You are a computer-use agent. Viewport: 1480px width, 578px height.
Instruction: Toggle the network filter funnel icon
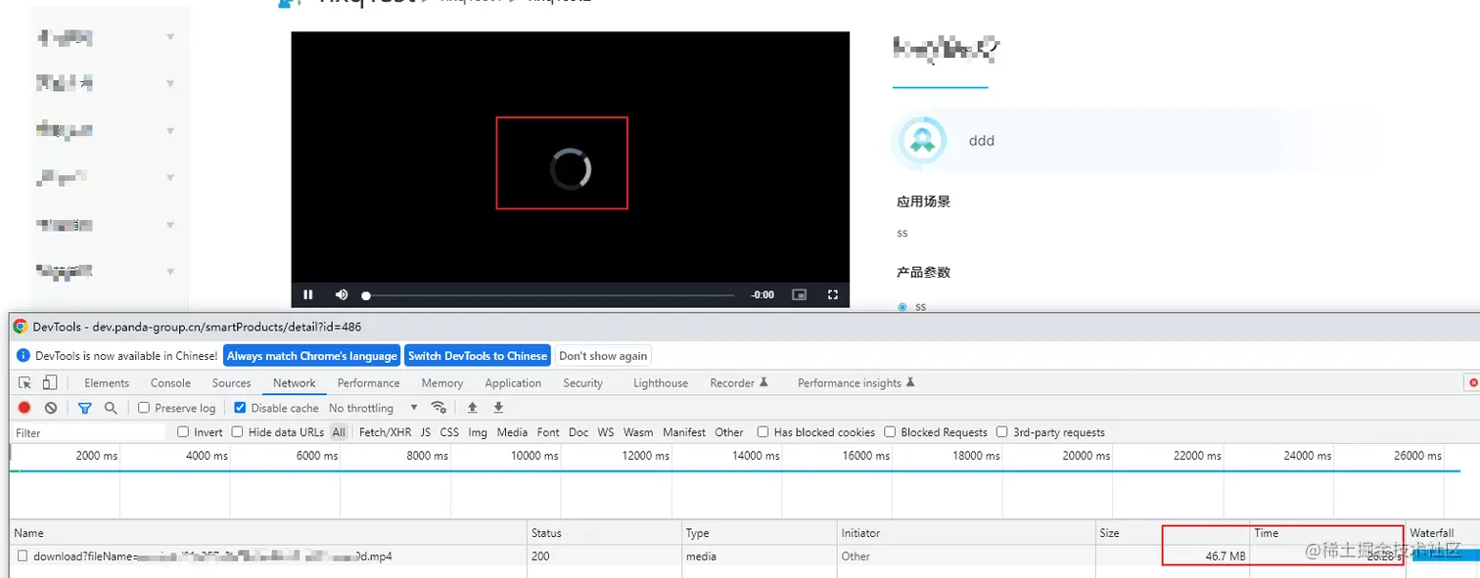pos(84,408)
